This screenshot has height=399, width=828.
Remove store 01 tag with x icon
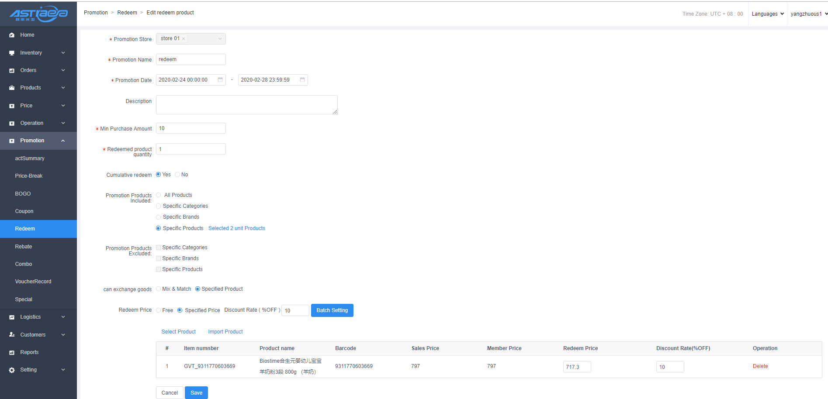coord(184,39)
